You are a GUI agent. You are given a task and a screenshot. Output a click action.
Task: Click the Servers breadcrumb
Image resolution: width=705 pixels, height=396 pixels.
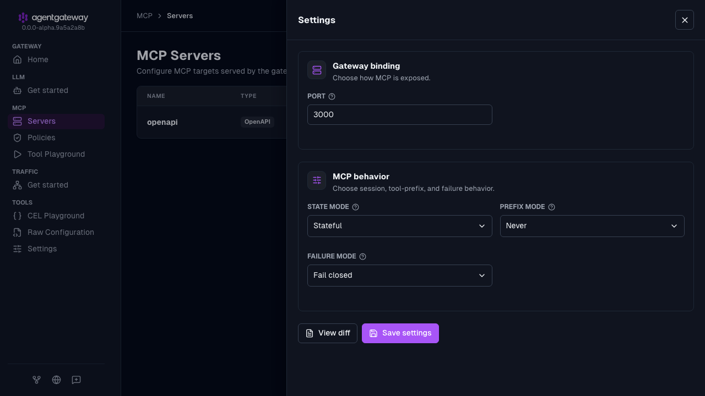pyautogui.click(x=180, y=16)
